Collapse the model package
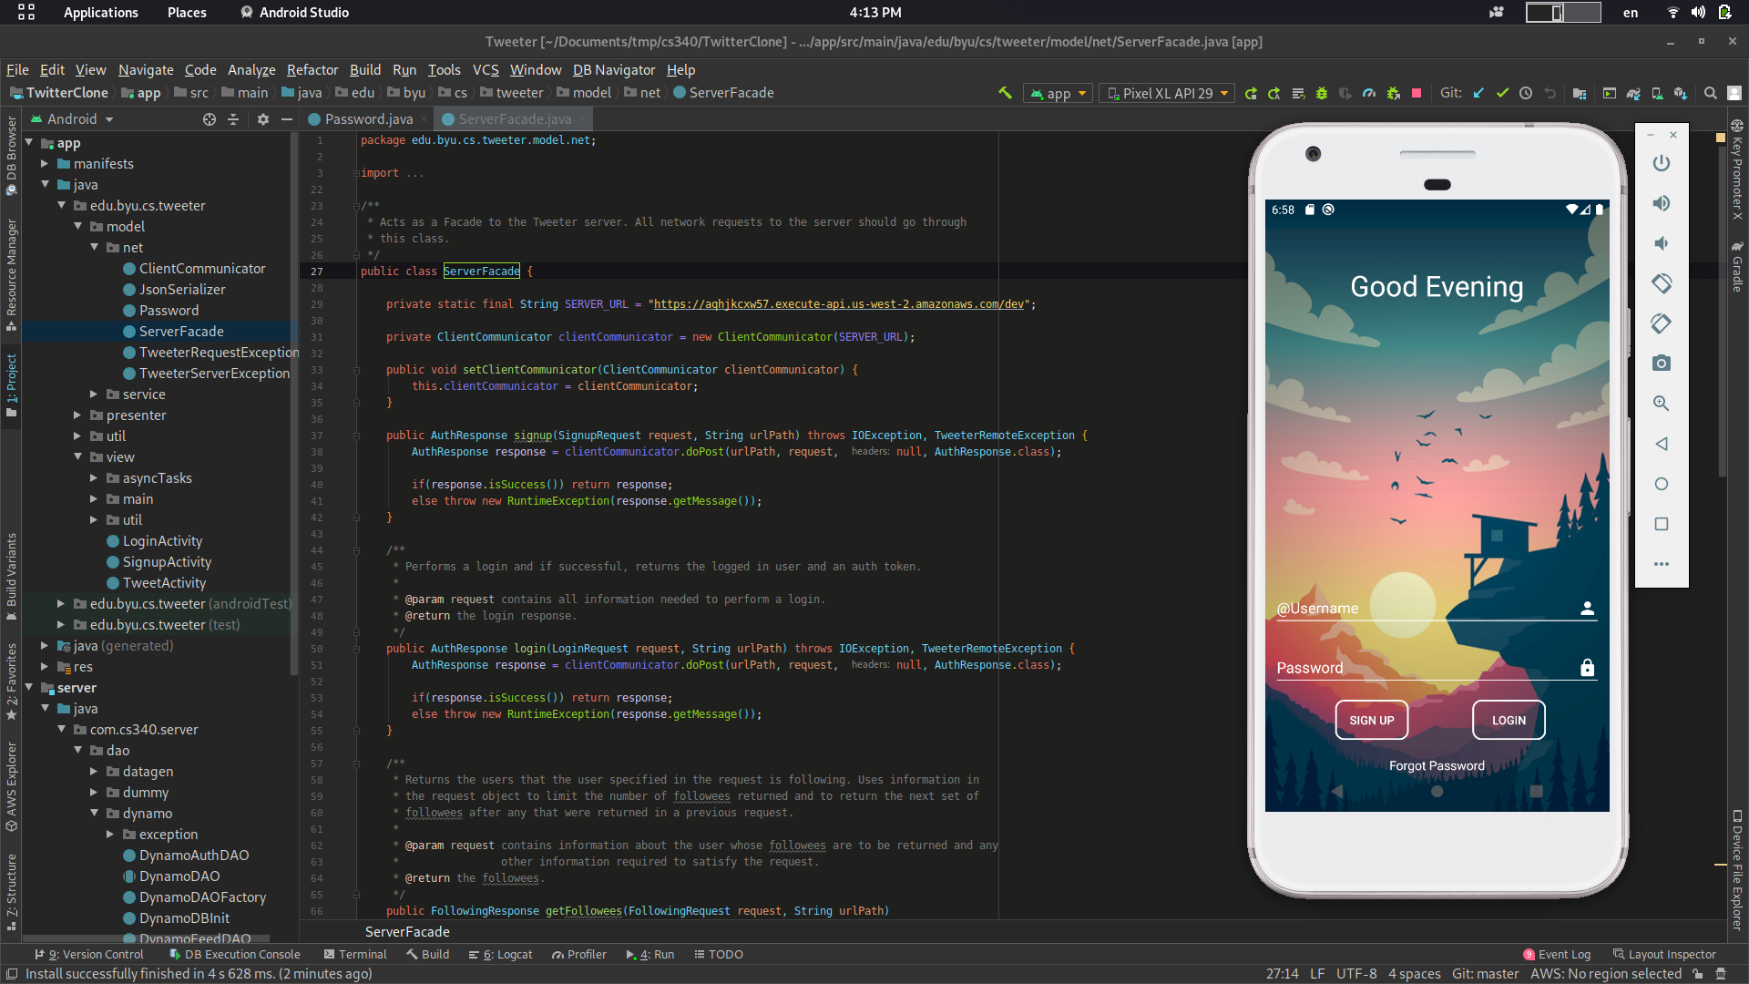The height and width of the screenshot is (984, 1749). [x=77, y=227]
